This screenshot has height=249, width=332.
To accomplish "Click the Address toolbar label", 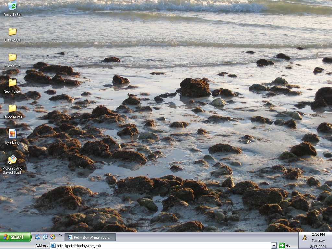I will pyautogui.click(x=42, y=245).
